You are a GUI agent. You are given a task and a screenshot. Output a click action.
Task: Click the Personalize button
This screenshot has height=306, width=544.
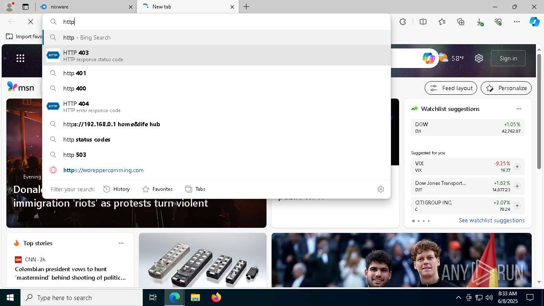[506, 88]
